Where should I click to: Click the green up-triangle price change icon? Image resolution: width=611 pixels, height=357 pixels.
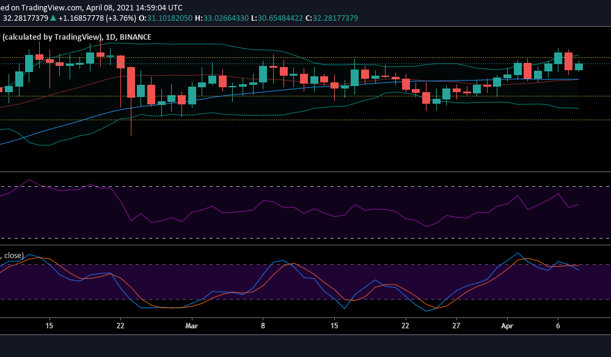click(53, 18)
